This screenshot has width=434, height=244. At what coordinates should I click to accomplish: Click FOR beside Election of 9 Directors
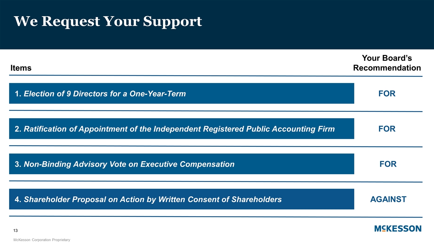pyautogui.click(x=387, y=94)
